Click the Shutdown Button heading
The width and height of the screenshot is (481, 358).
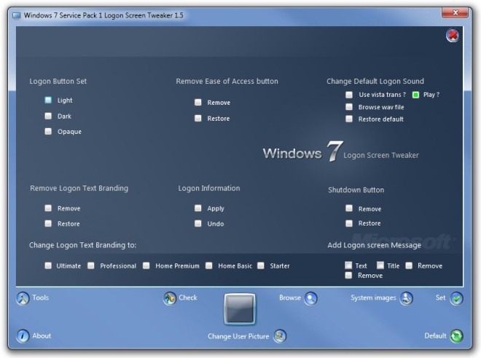356,190
